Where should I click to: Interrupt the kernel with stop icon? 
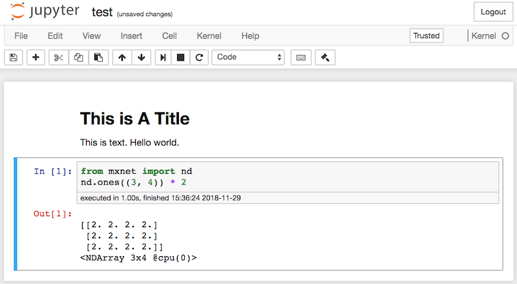[182, 57]
